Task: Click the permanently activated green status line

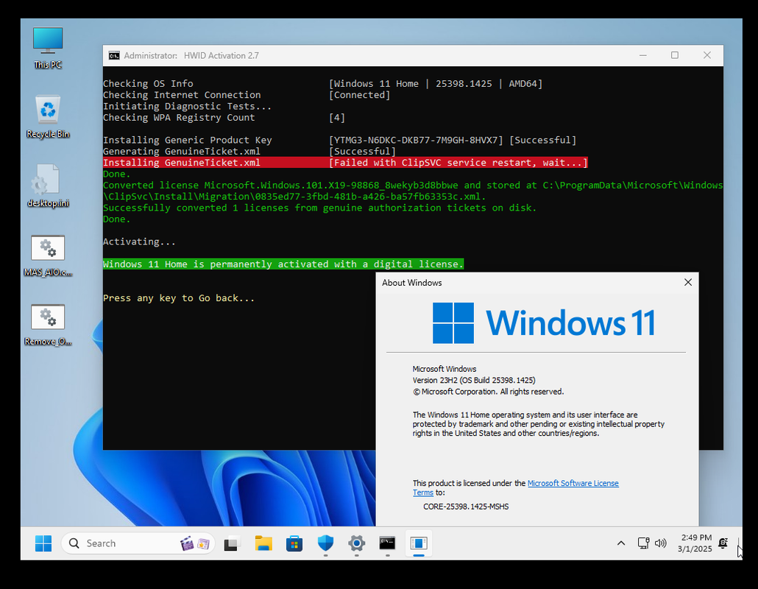Action: coord(283,264)
